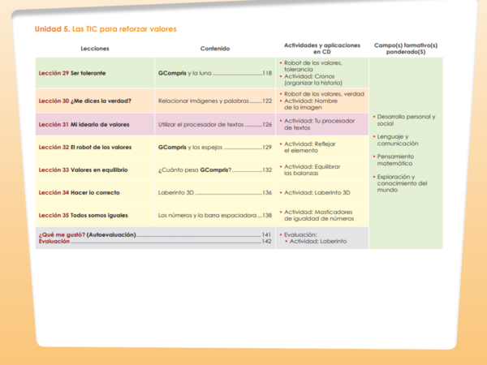Select "Lección 34 Hacer lo correcto"
The width and height of the screenshot is (487, 365).
coord(80,192)
